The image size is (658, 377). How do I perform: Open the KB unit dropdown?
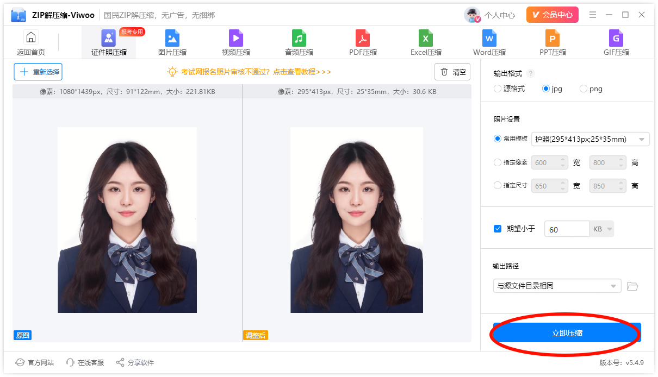coord(602,229)
